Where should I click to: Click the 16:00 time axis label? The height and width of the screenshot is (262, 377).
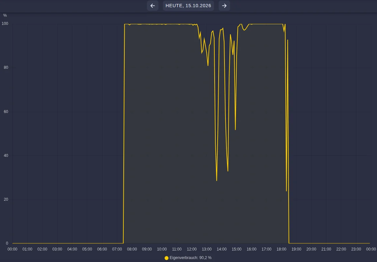point(251,249)
